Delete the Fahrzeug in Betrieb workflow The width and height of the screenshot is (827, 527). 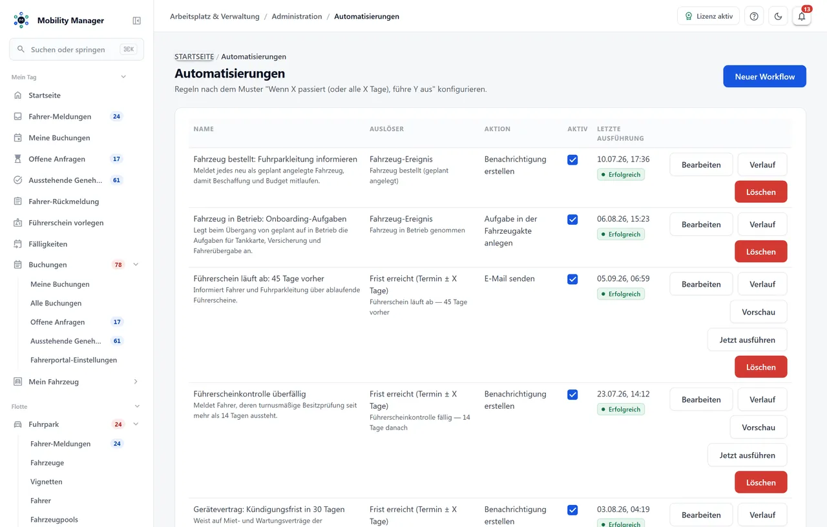[761, 252]
